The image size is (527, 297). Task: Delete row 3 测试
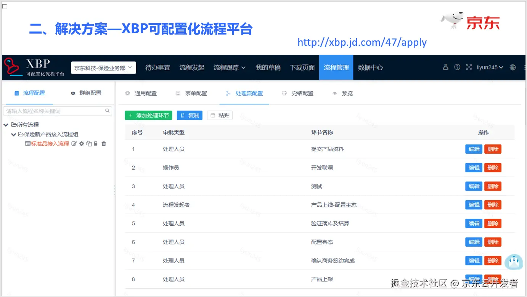[x=493, y=186]
